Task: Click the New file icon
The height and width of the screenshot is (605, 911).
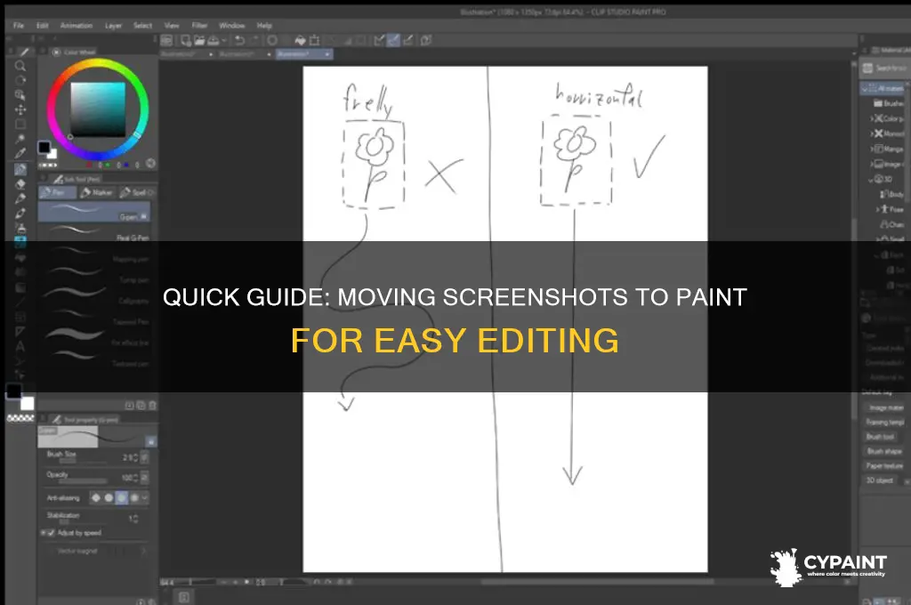Action: pyautogui.click(x=185, y=40)
